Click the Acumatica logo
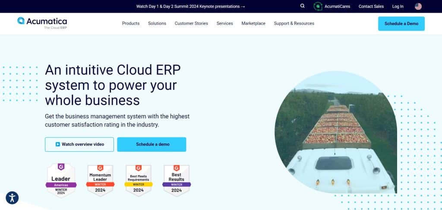 click(x=42, y=23)
